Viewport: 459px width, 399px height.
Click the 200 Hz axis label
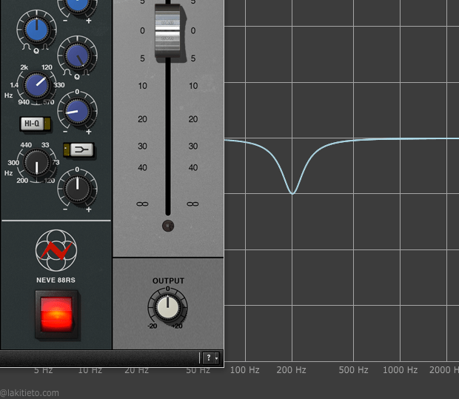292,369
